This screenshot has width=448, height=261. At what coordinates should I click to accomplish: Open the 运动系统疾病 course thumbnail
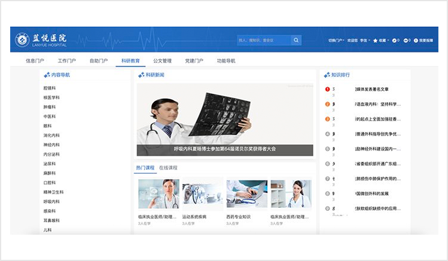203,194
